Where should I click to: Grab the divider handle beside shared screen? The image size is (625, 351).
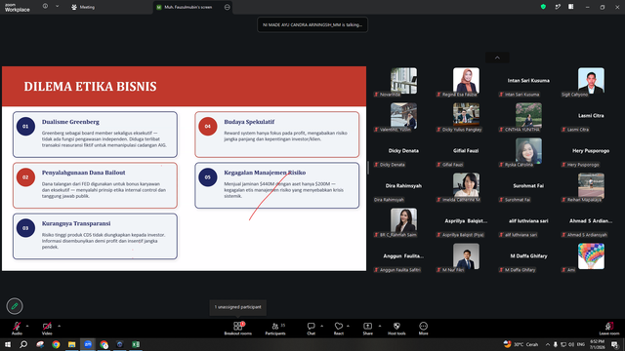(368, 168)
